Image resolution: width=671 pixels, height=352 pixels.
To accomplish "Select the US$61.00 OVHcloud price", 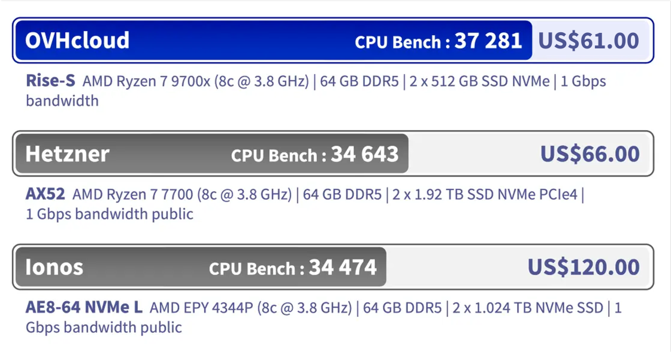I will coord(588,41).
